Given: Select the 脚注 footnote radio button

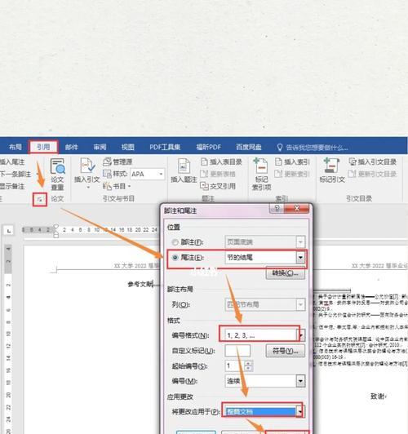Looking at the screenshot, I should [x=175, y=242].
